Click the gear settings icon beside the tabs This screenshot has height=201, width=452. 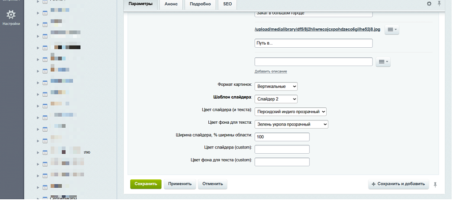429,4
